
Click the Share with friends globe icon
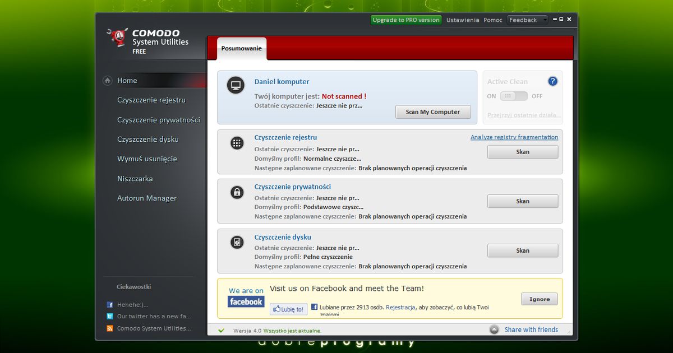pos(494,329)
